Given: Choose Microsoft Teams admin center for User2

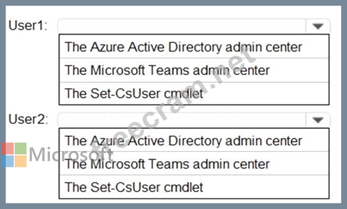Looking at the screenshot, I should click(x=167, y=164).
